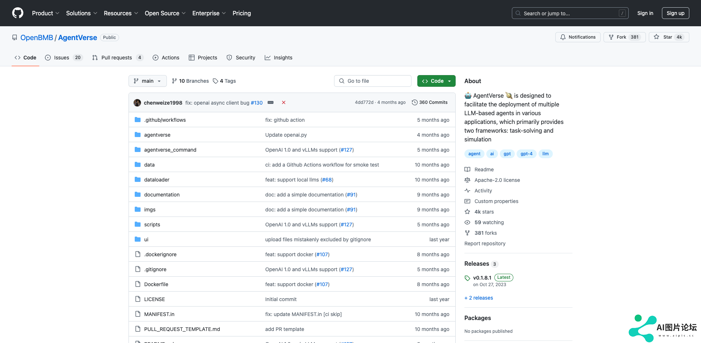Open the documentation folder

162,195
